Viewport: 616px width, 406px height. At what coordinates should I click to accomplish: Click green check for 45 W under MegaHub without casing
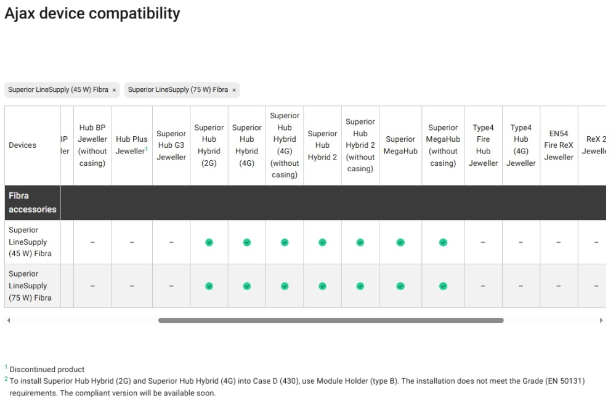pos(443,243)
